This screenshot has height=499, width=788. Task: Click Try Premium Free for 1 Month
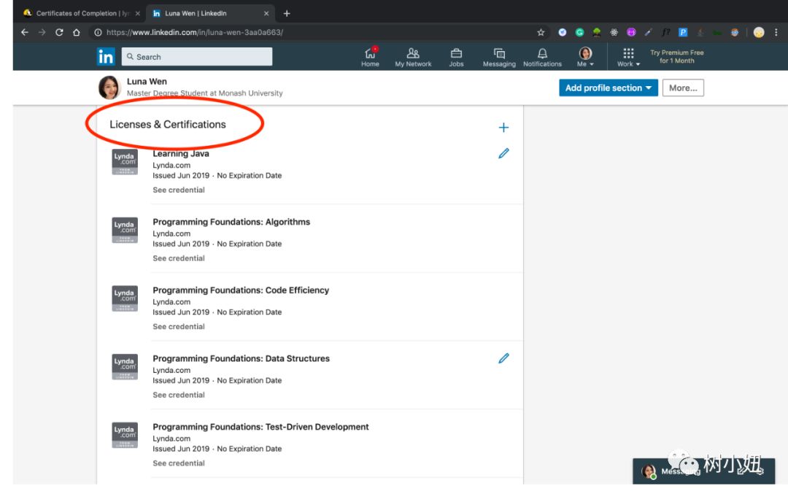[x=677, y=56]
